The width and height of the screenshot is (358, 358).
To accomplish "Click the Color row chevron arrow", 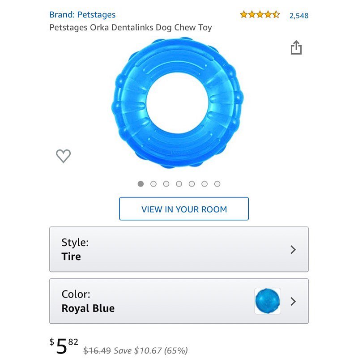I will coord(293,301).
